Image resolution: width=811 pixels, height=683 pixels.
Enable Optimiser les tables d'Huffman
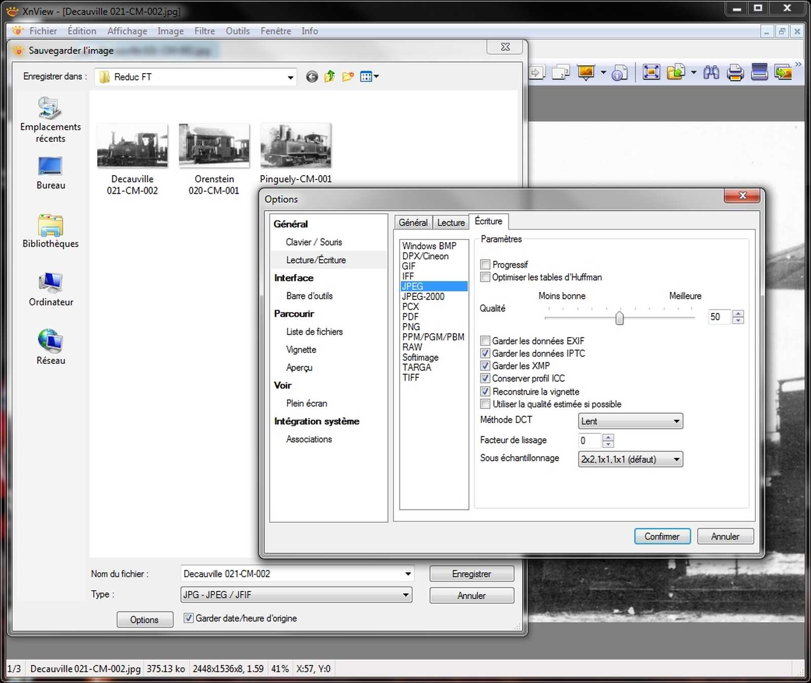[x=485, y=277]
